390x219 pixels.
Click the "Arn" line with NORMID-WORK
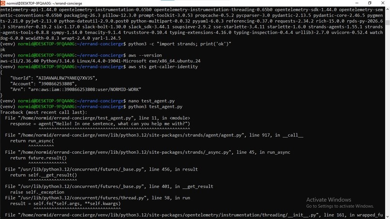(x=75, y=89)
